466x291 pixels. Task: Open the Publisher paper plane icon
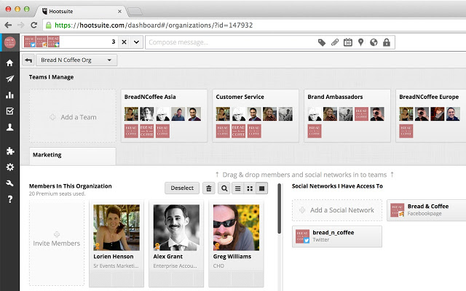9,79
